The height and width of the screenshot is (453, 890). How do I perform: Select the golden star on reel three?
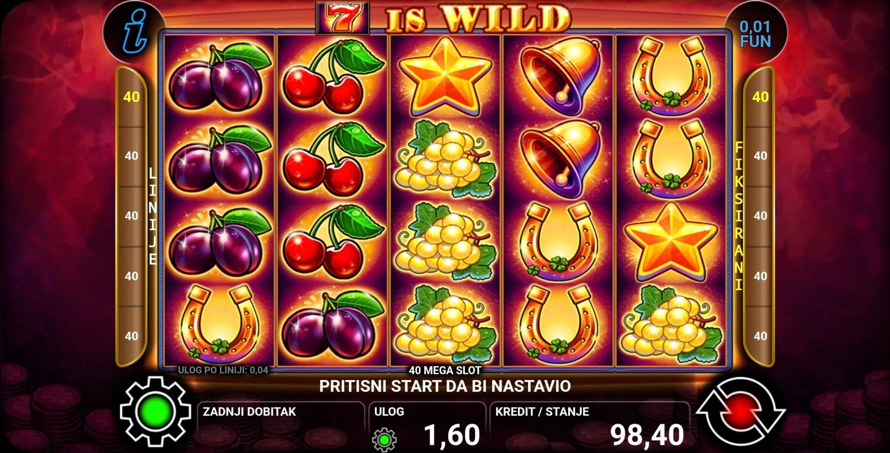pos(445,77)
